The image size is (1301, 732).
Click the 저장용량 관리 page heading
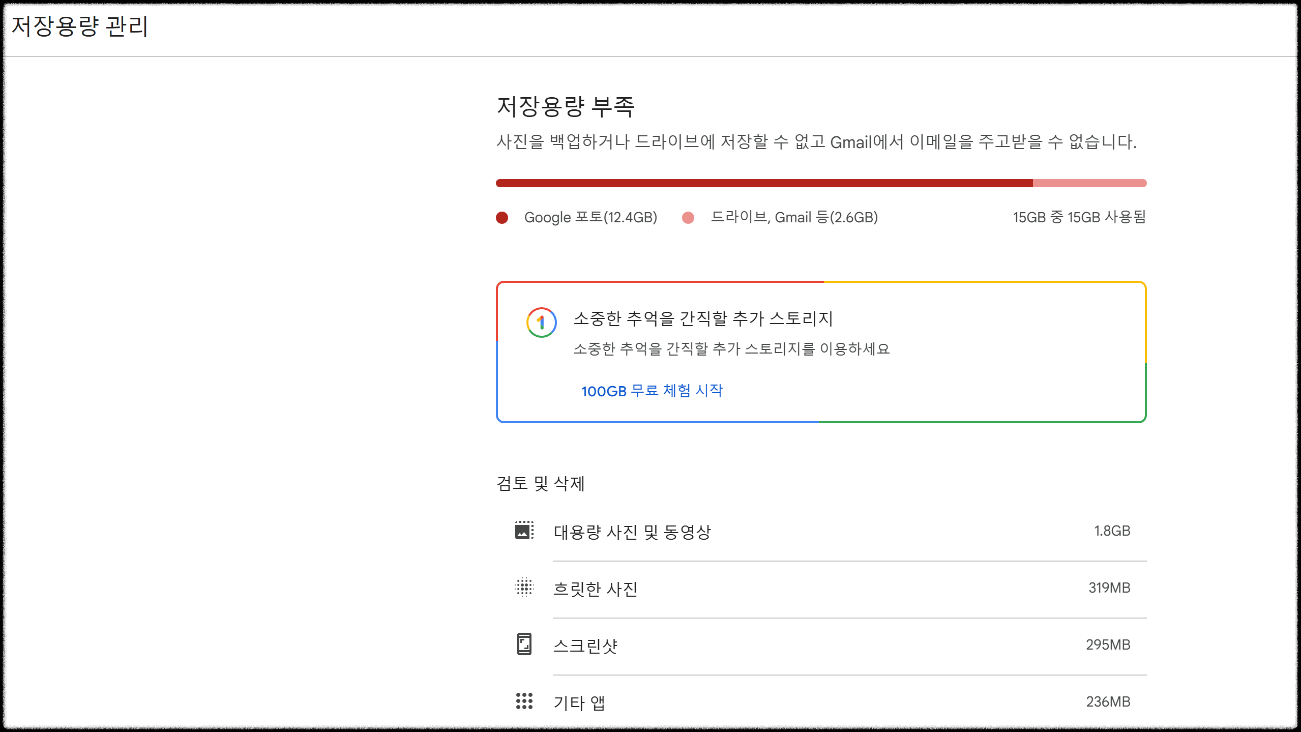click(80, 26)
